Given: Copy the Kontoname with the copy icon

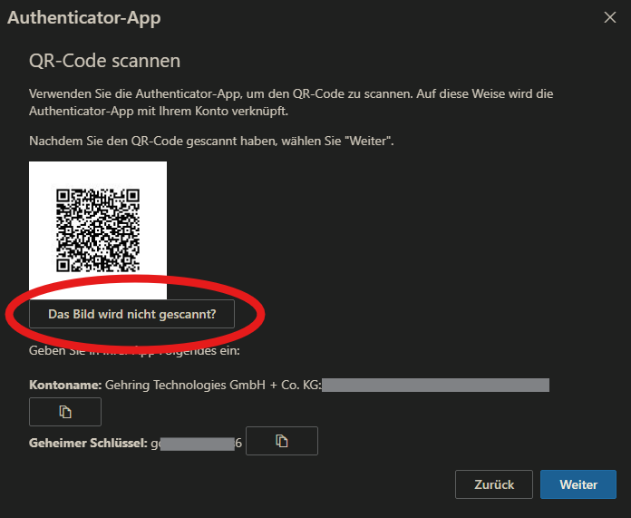Looking at the screenshot, I should click(65, 412).
